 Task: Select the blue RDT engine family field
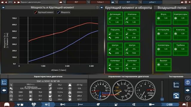128,2
